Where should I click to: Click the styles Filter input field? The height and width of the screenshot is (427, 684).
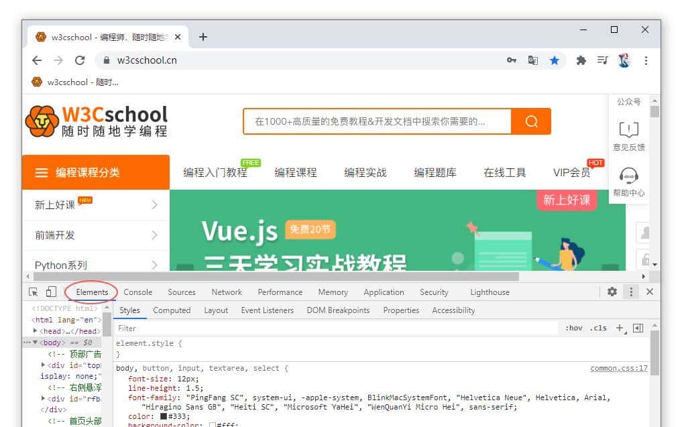point(201,328)
